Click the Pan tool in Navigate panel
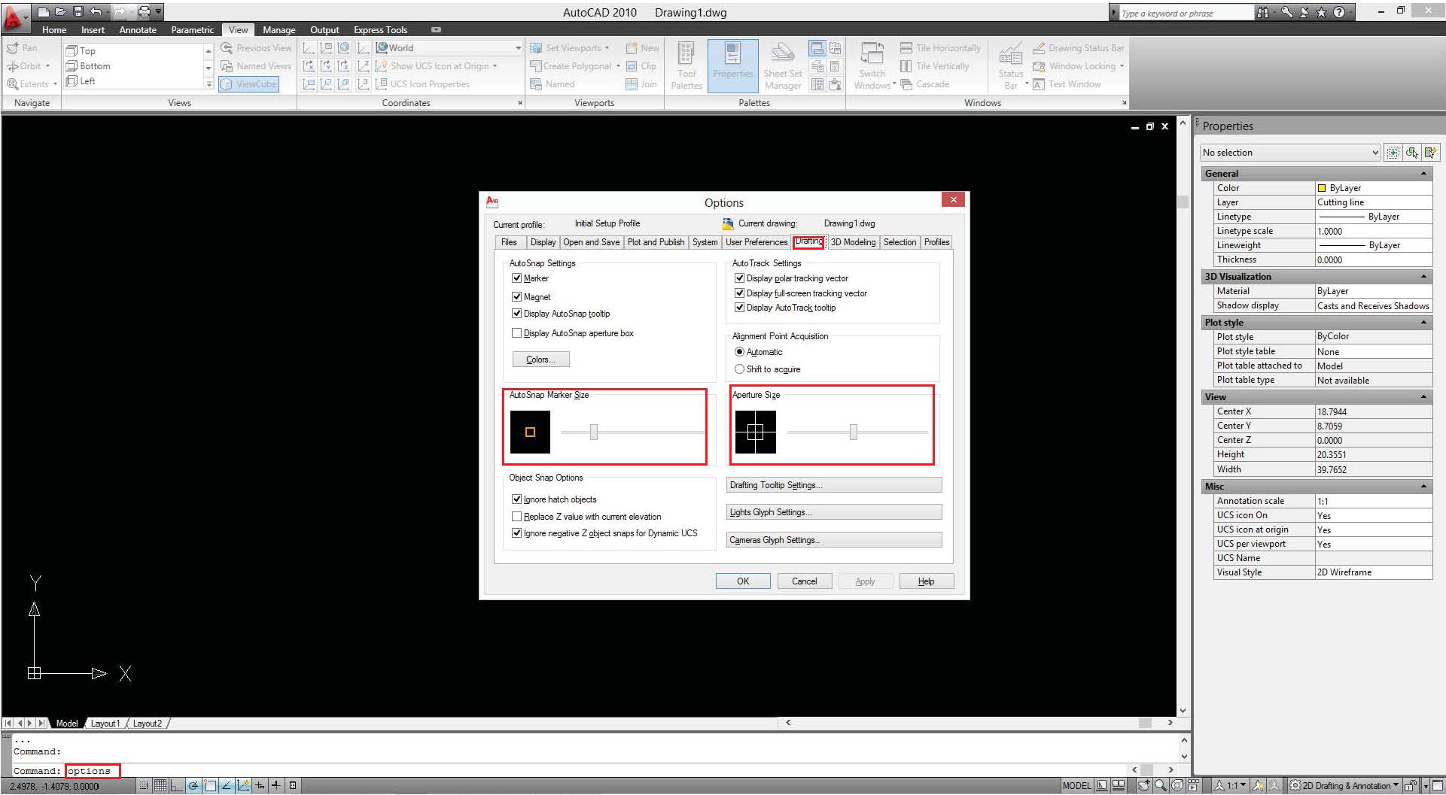Viewport: 1446px width, 795px height. 22,48
